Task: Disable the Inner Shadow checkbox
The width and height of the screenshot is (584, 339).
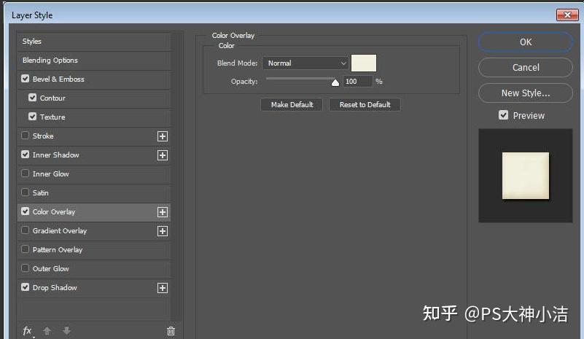Action: coord(25,155)
